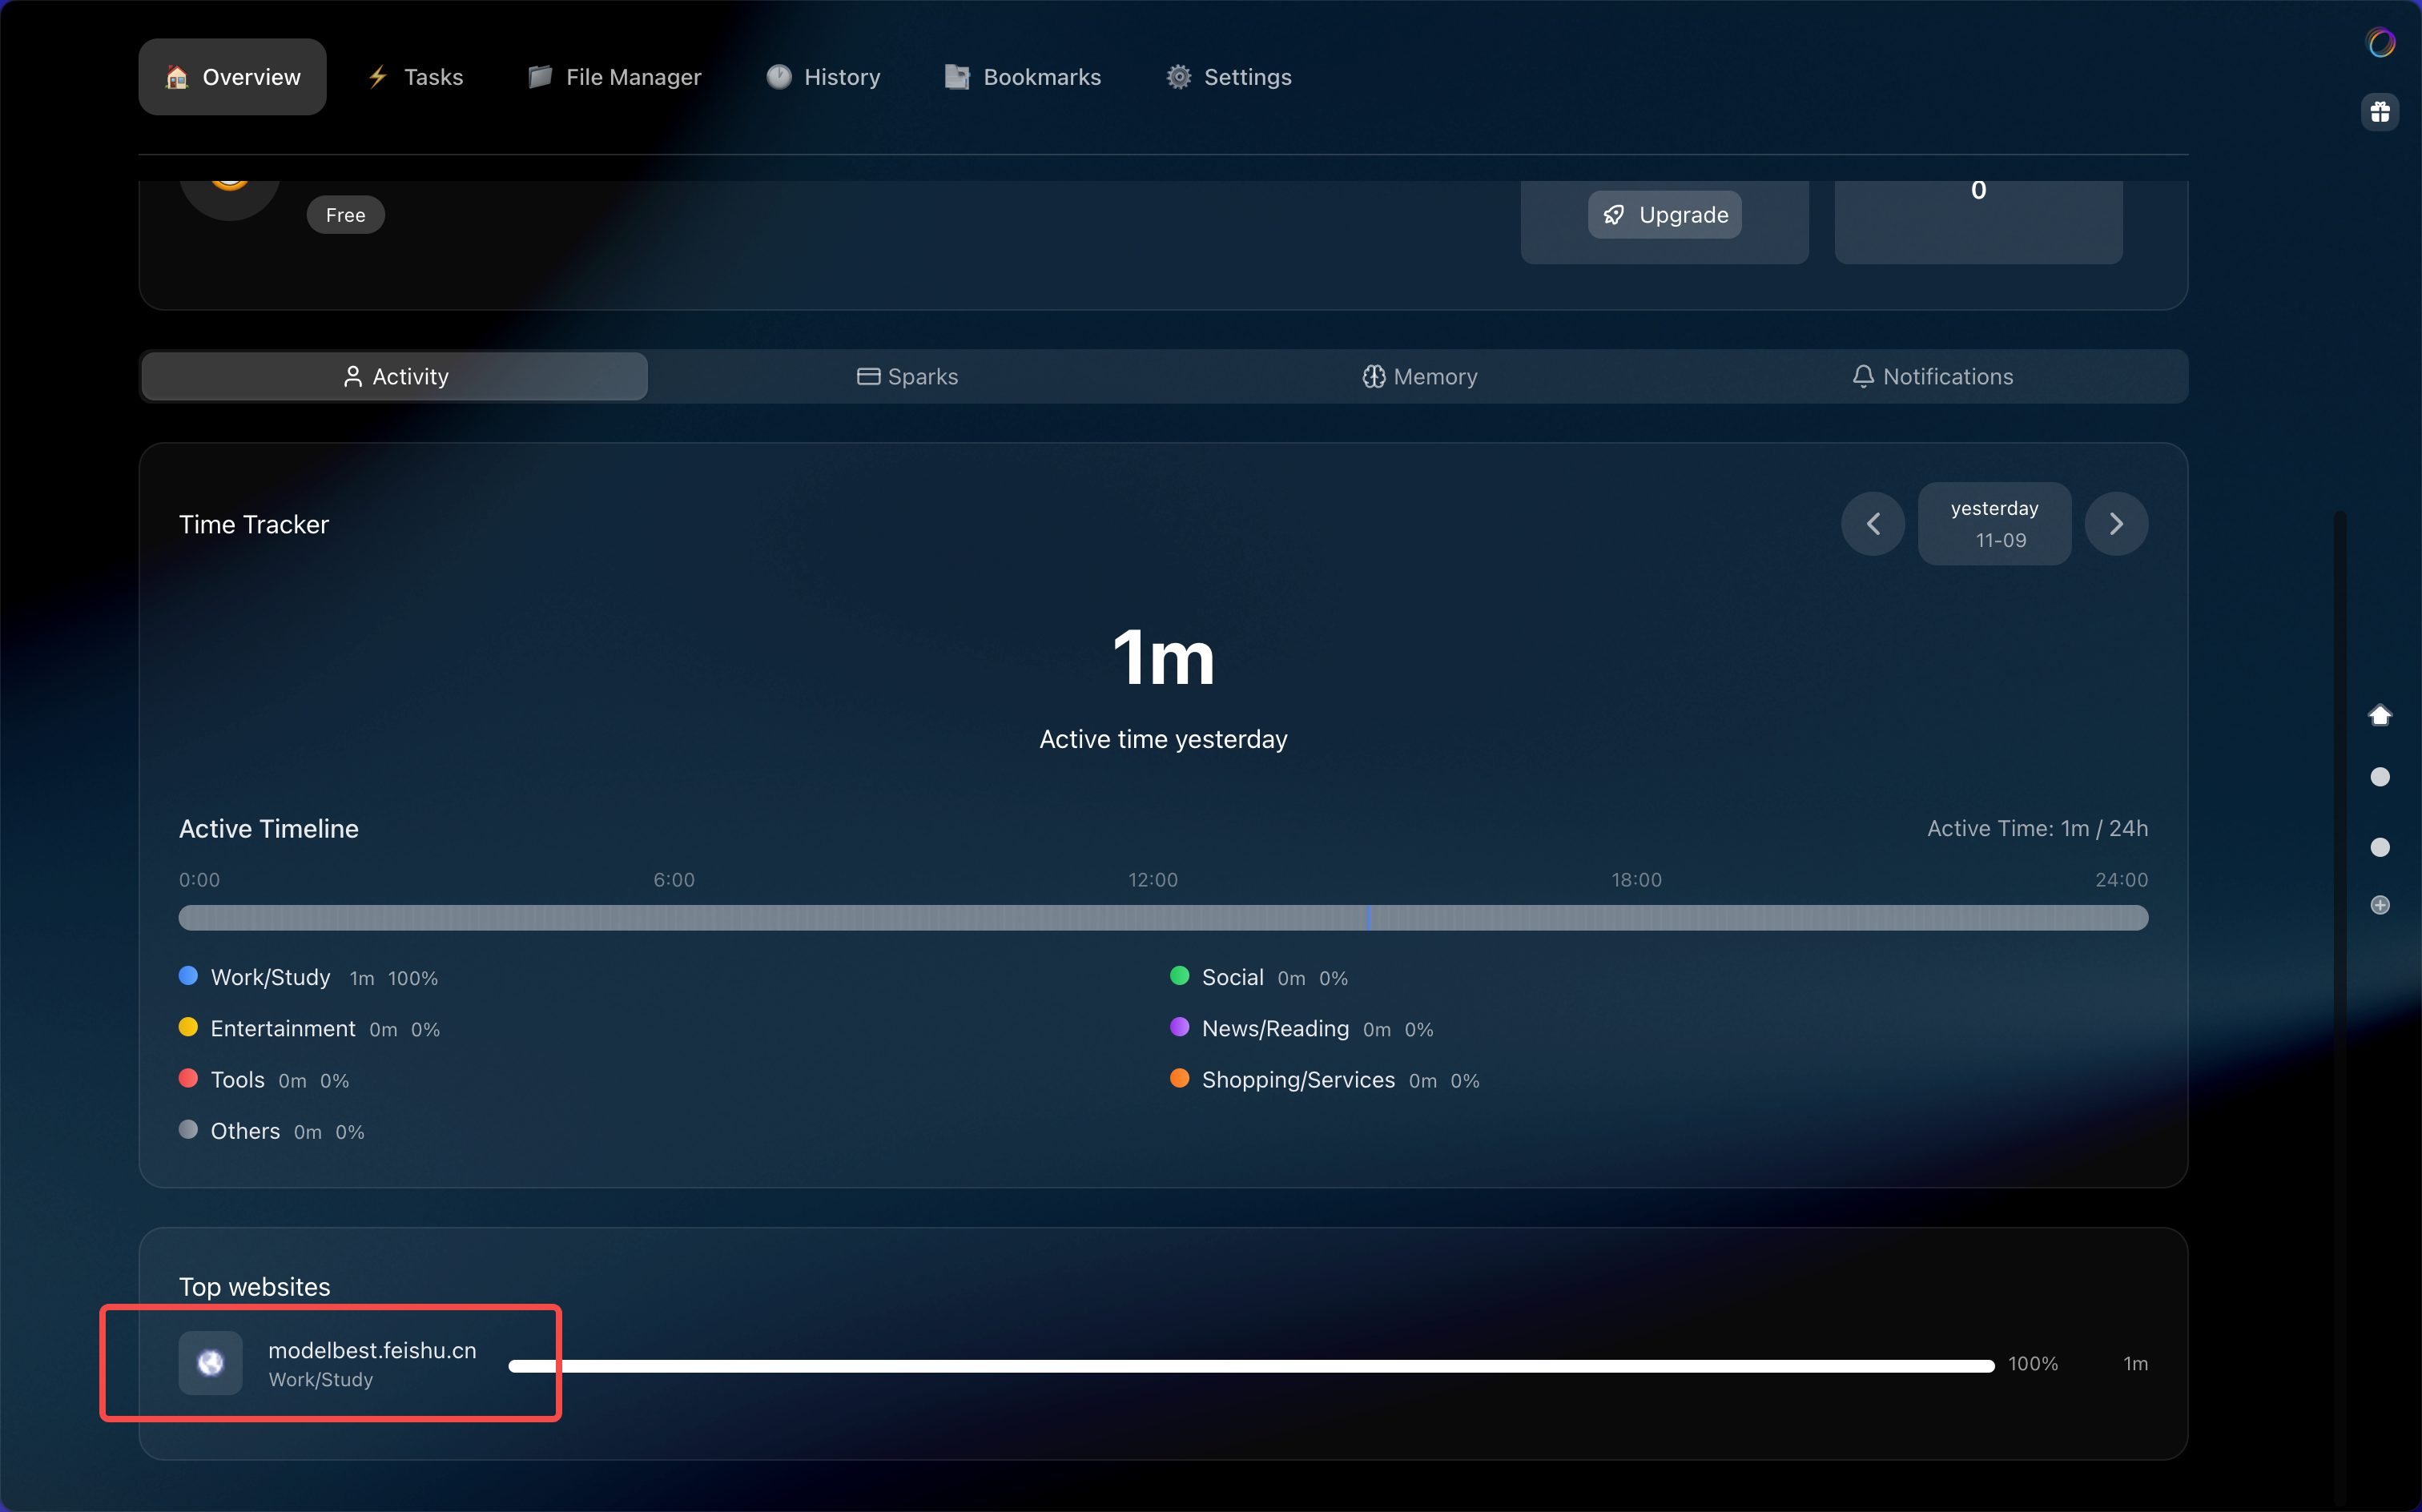This screenshot has height=1512, width=2422.
Task: Go to previous day with left chevron
Action: [x=1873, y=524]
